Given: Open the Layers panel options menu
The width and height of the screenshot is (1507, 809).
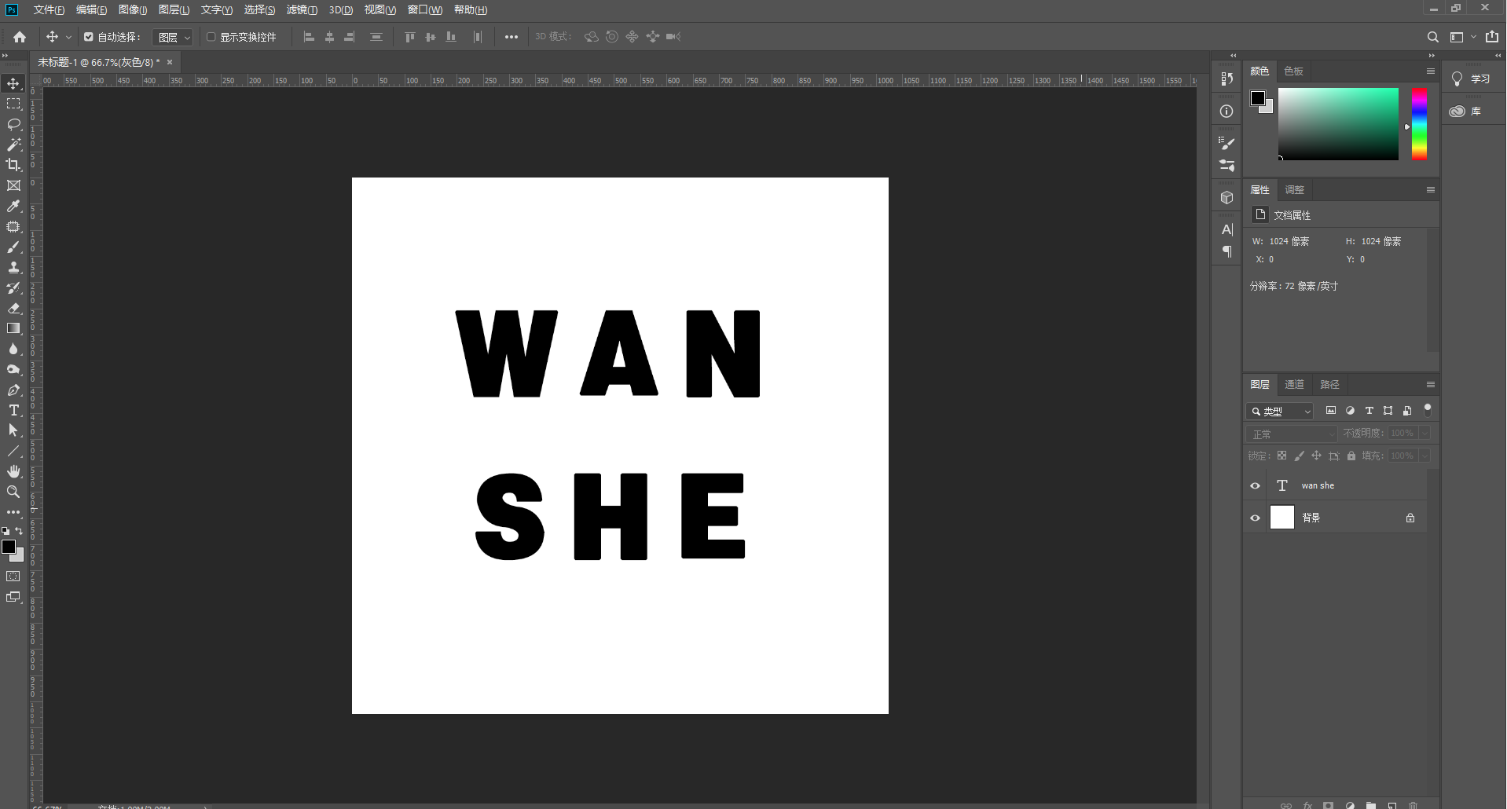Looking at the screenshot, I should pos(1430,384).
